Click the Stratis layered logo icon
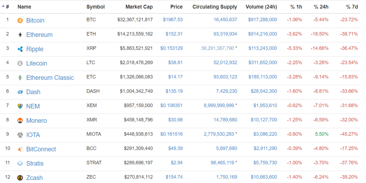The height and width of the screenshot is (183, 366). point(20,164)
